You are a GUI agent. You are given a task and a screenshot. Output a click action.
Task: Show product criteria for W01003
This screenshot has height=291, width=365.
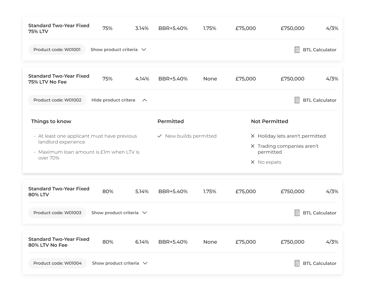119,213
